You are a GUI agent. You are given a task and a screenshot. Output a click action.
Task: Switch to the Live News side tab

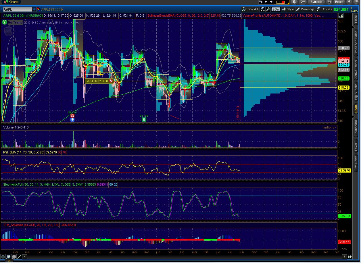point(356,163)
